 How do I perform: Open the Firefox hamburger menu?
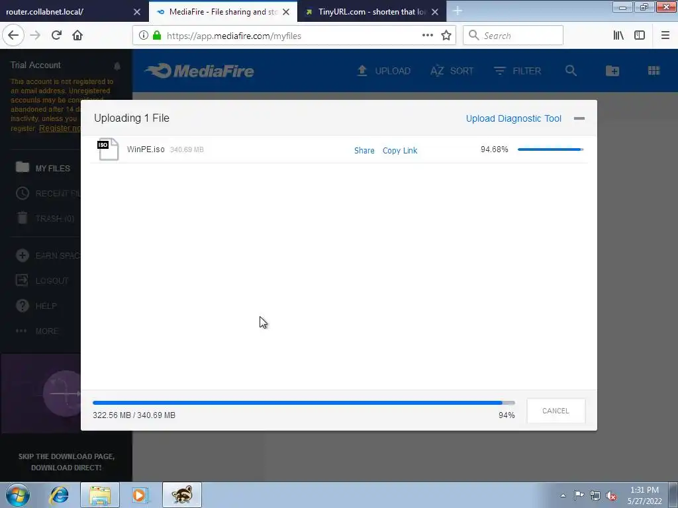coord(665,36)
